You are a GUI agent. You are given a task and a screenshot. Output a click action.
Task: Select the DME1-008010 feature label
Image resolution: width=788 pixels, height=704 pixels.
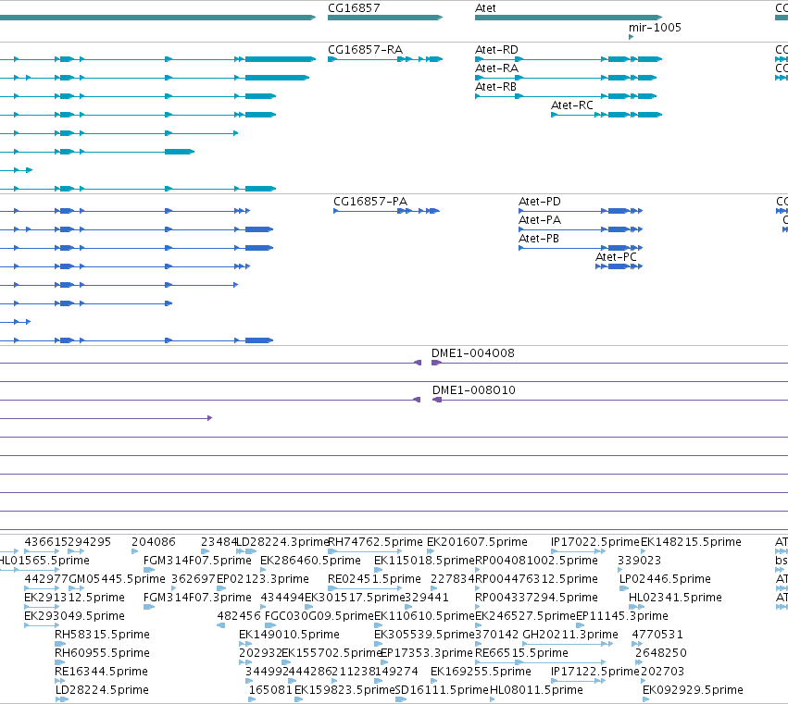pyautogui.click(x=474, y=390)
